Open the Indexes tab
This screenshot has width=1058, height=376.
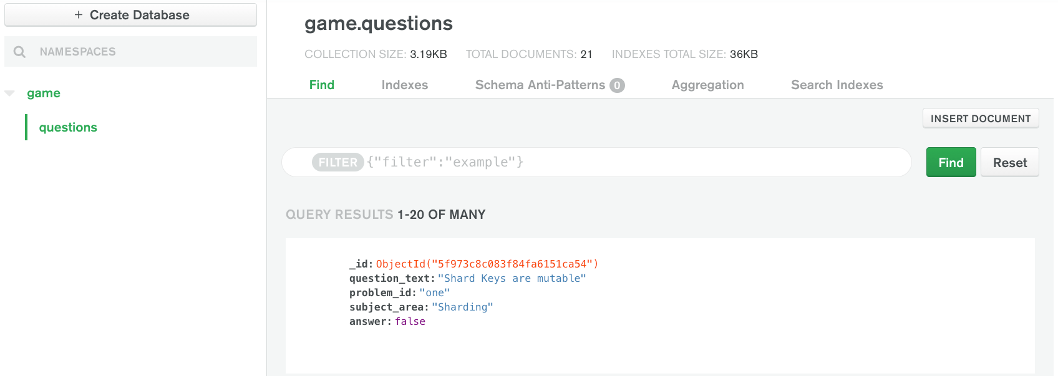405,85
